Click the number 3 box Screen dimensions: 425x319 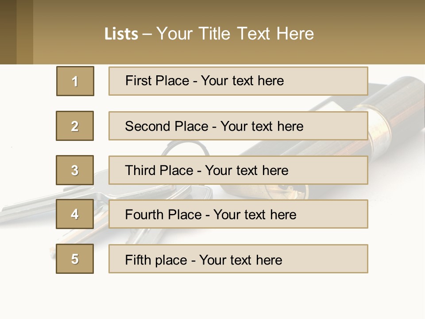75,170
